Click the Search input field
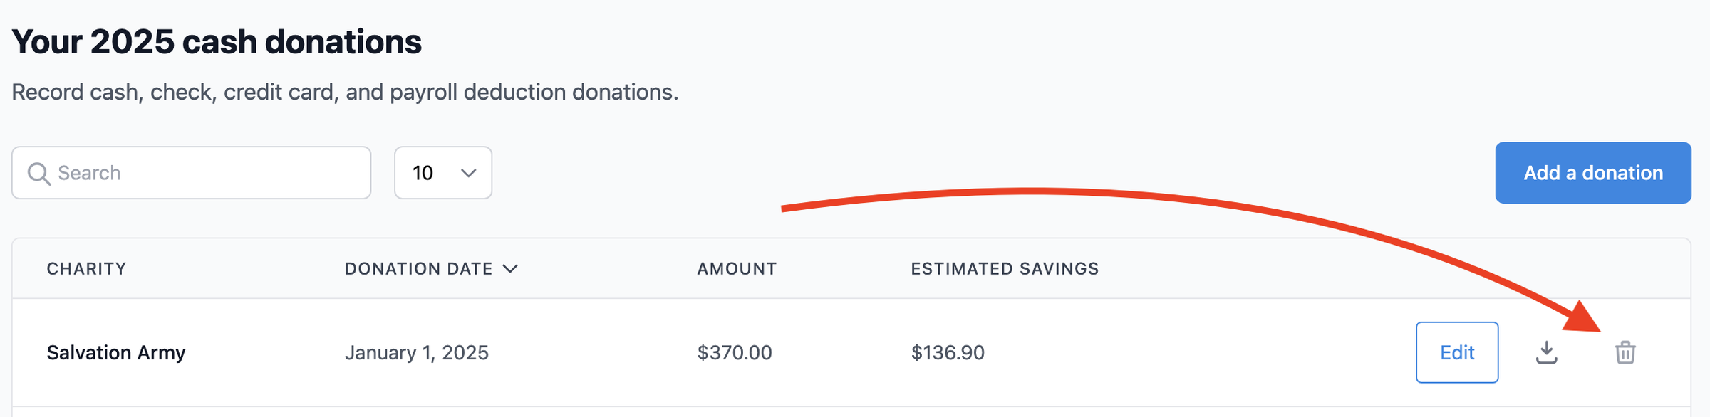1710x417 pixels. 192,172
